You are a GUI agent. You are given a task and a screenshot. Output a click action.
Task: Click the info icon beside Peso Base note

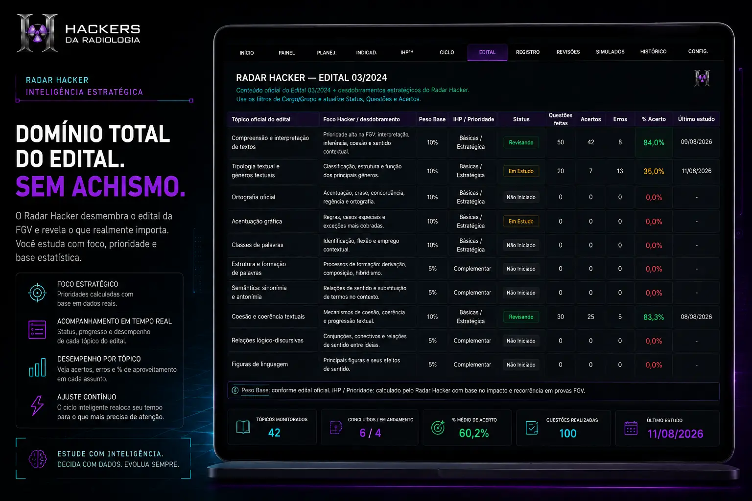[235, 390]
